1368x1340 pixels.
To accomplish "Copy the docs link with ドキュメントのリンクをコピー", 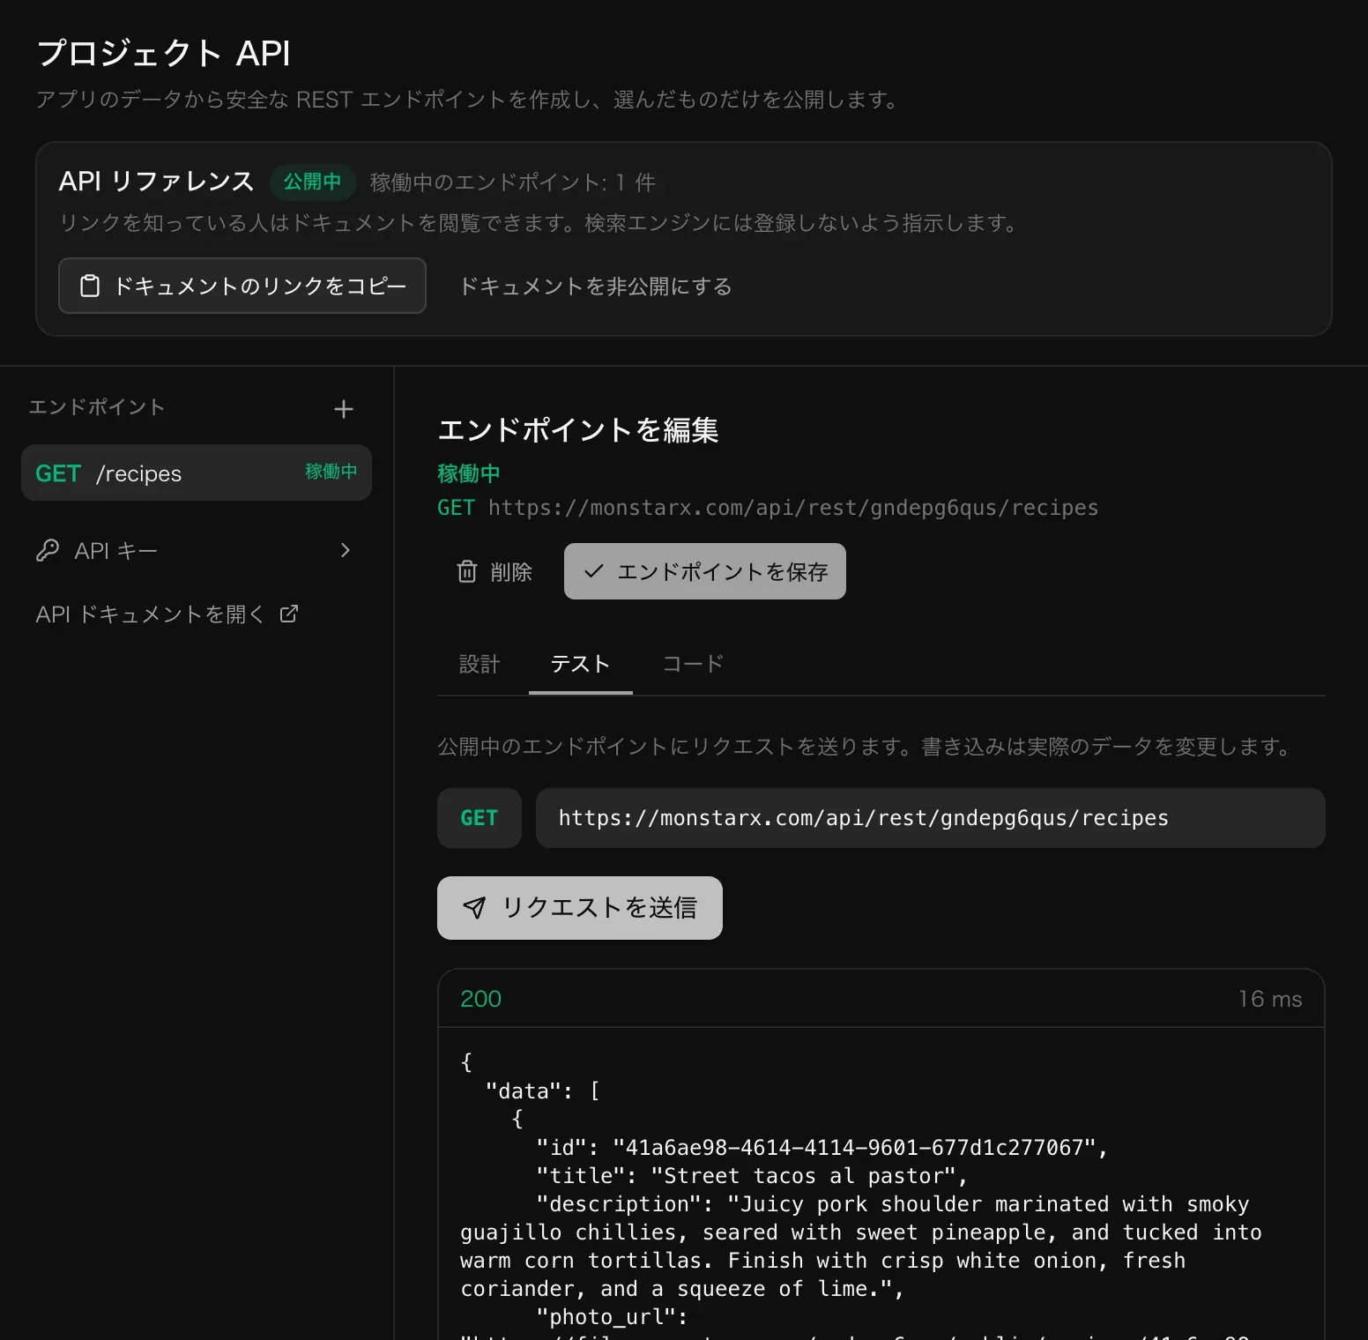I will (242, 286).
